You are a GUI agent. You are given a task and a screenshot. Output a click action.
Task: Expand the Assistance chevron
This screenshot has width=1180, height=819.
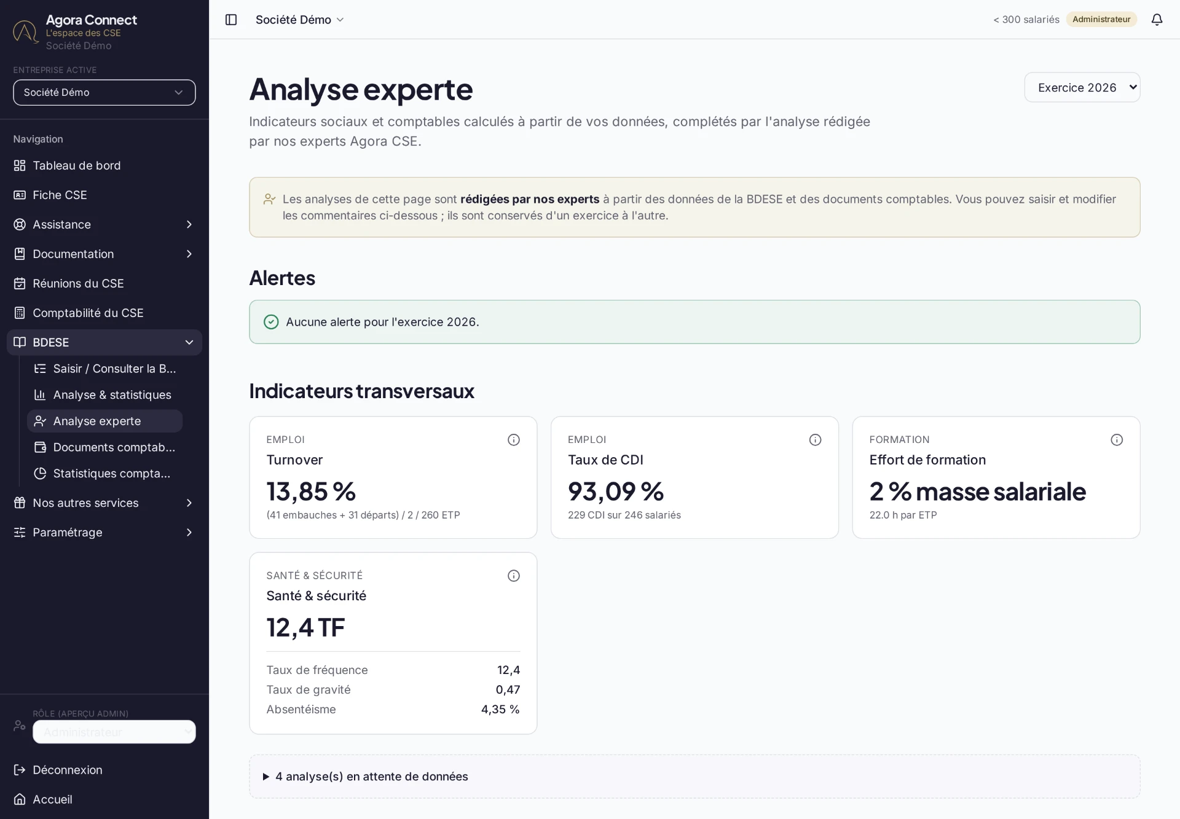(x=189, y=224)
